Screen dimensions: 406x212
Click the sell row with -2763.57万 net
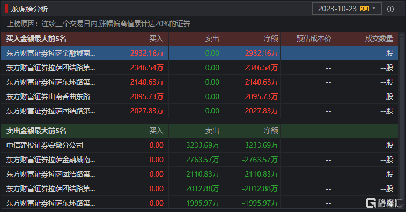coord(200,160)
